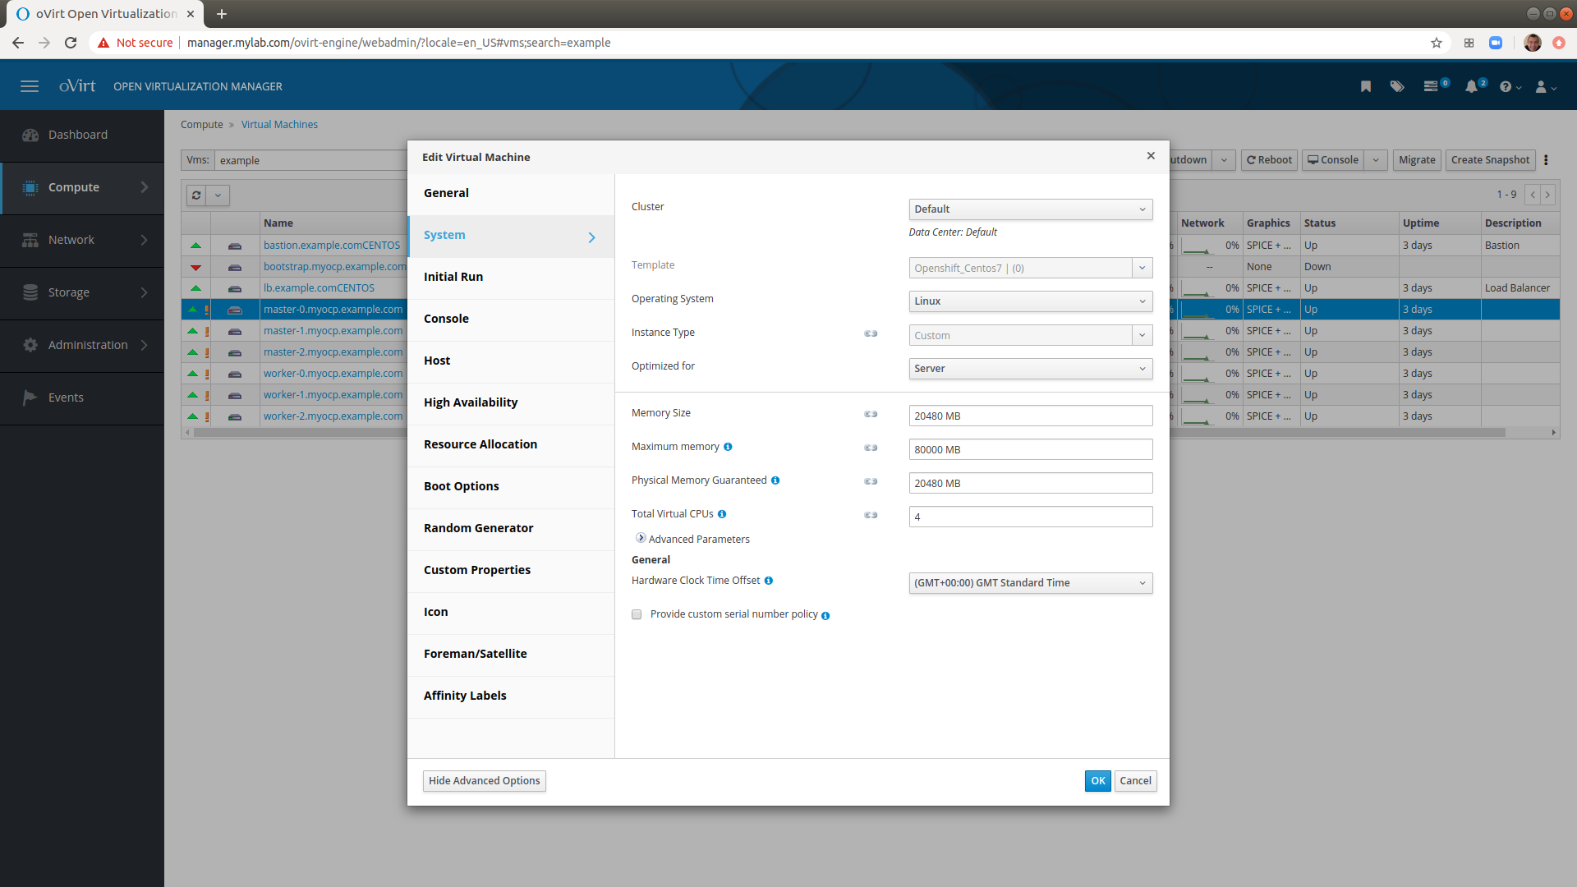This screenshot has width=1577, height=887.
Task: Click browser bookmark star icon
Action: pyautogui.click(x=1437, y=43)
